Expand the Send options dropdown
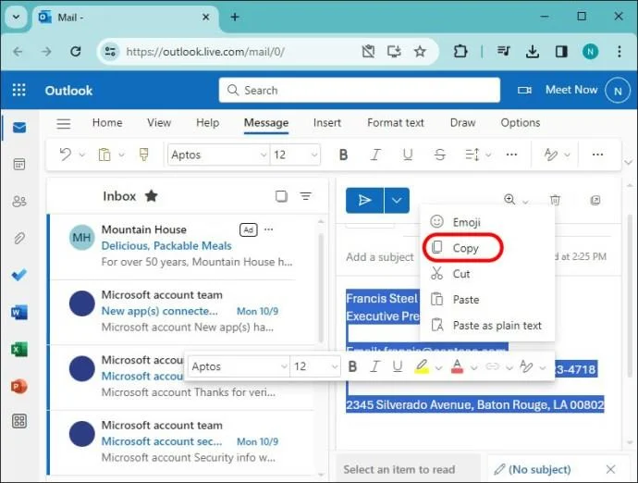Screen dimensions: 638x483 [397, 200]
